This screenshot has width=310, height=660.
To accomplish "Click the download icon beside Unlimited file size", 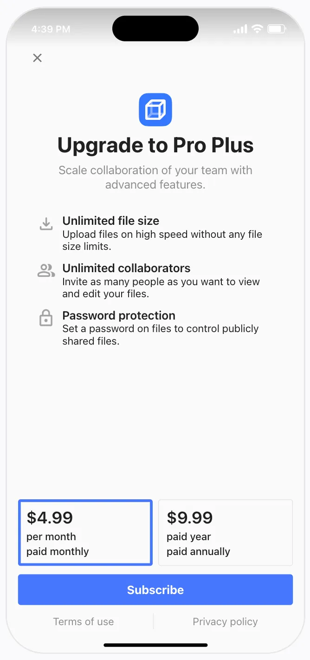I will [x=45, y=224].
